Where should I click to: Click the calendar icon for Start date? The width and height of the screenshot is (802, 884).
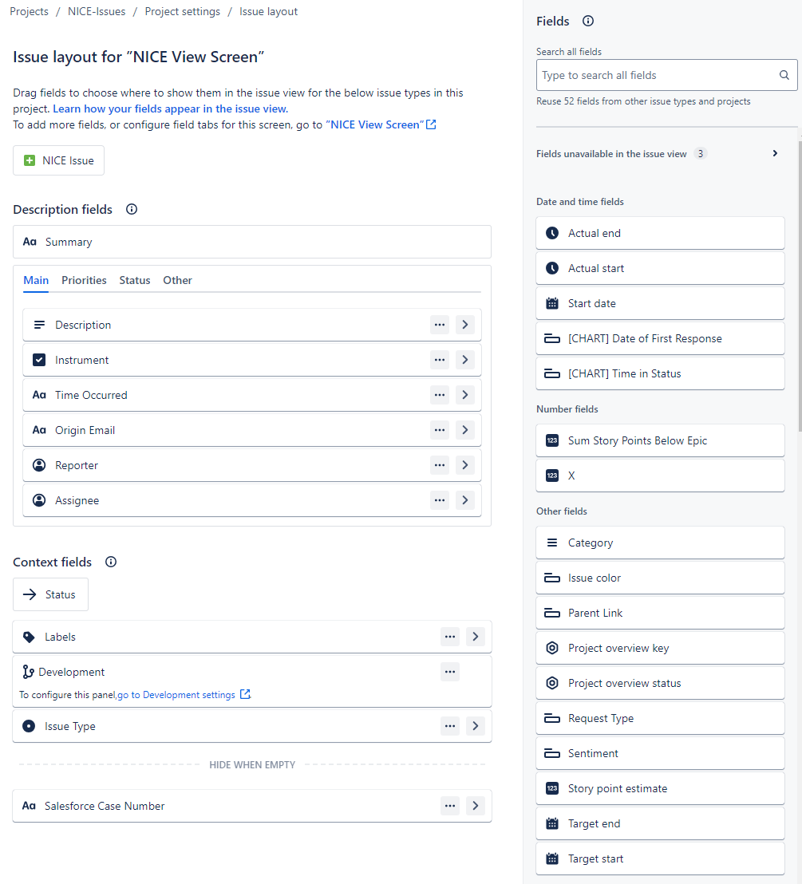tap(552, 303)
